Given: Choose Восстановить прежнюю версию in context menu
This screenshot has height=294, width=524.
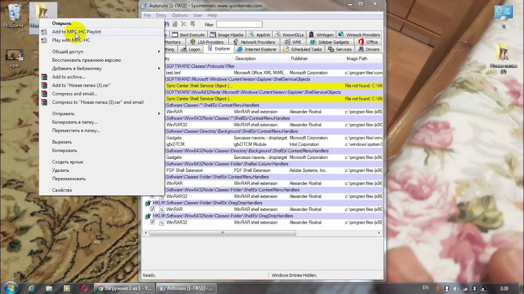Looking at the screenshot, I should [x=102, y=60].
